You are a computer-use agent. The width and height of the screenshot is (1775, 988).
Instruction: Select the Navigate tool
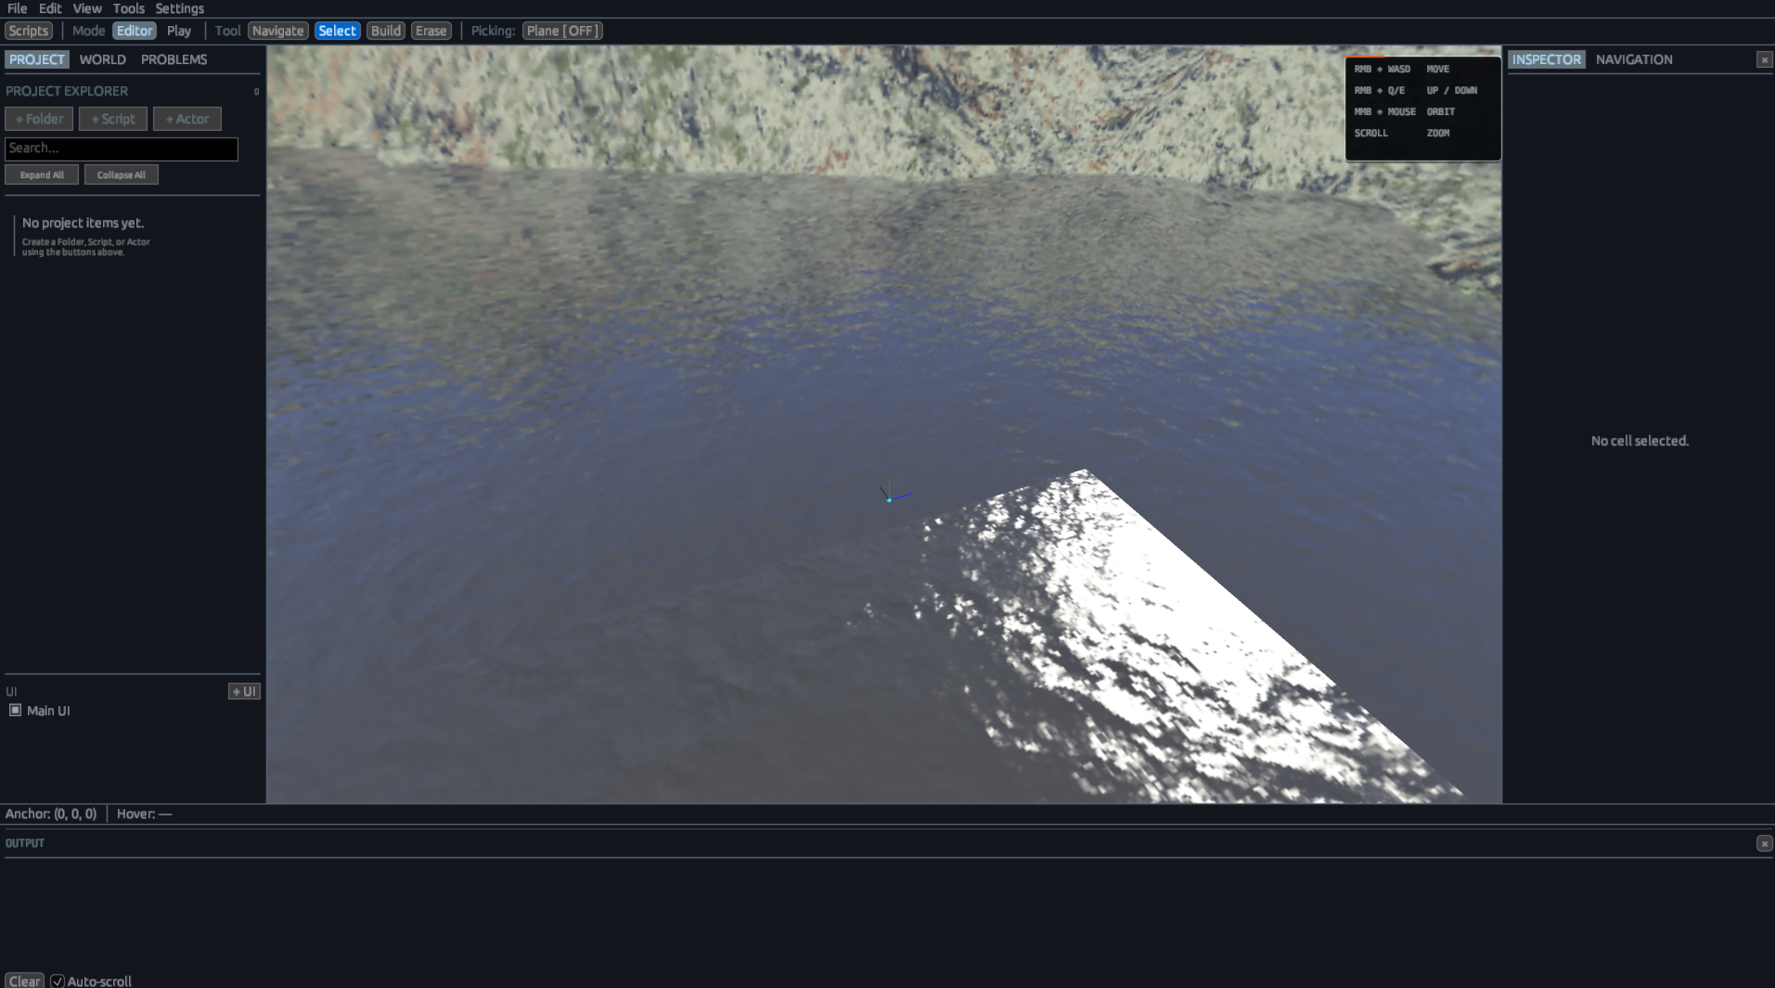point(277,31)
